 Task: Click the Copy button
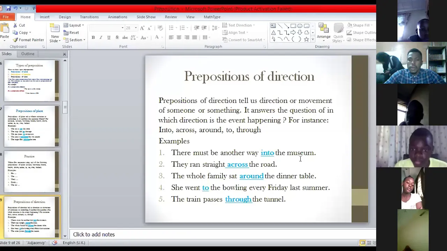click(x=20, y=32)
